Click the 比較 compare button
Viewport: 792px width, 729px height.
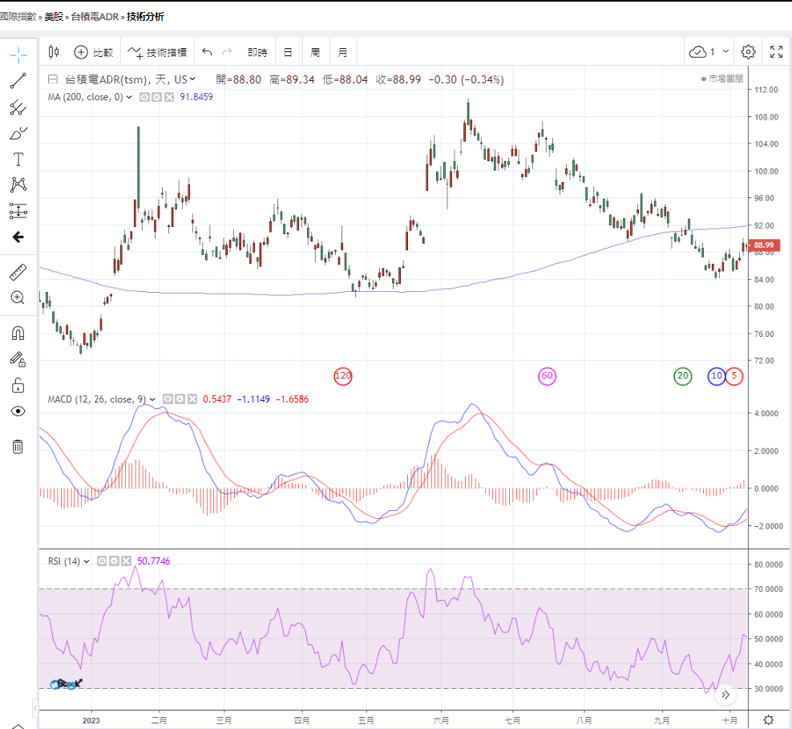pyautogui.click(x=94, y=52)
